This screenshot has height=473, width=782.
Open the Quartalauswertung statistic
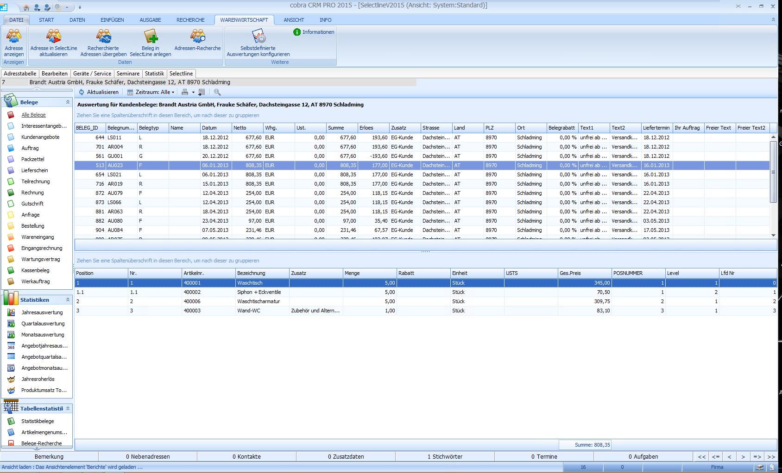tap(43, 324)
